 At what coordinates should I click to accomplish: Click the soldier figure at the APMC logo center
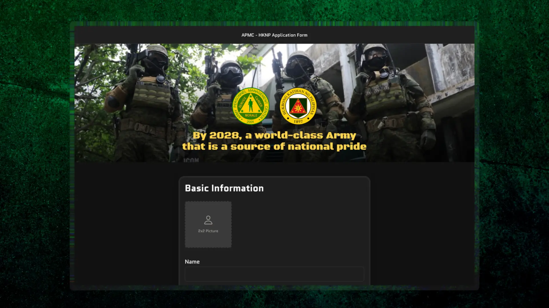click(x=251, y=105)
